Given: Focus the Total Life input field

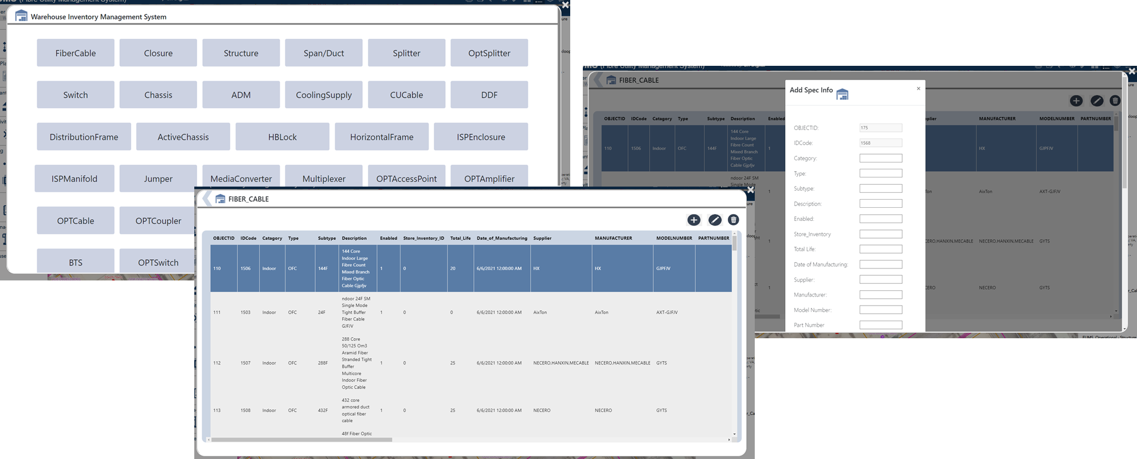Looking at the screenshot, I should (x=881, y=249).
